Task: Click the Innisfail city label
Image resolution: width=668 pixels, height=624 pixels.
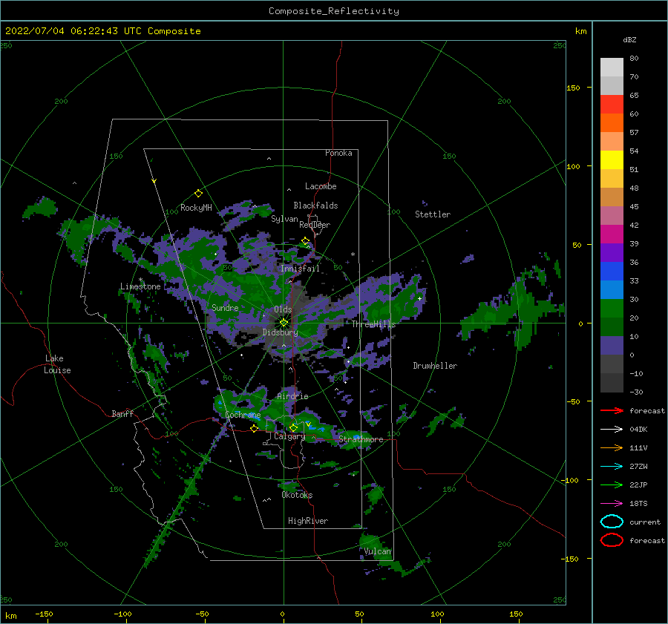Action: point(300,269)
